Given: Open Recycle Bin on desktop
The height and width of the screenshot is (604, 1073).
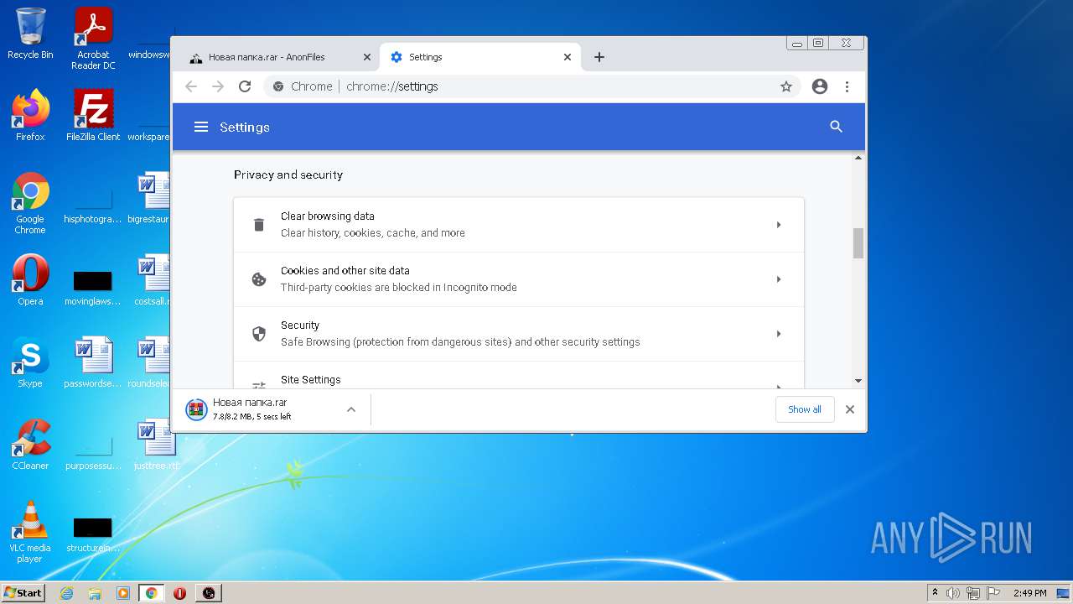Looking at the screenshot, I should tap(30, 34).
